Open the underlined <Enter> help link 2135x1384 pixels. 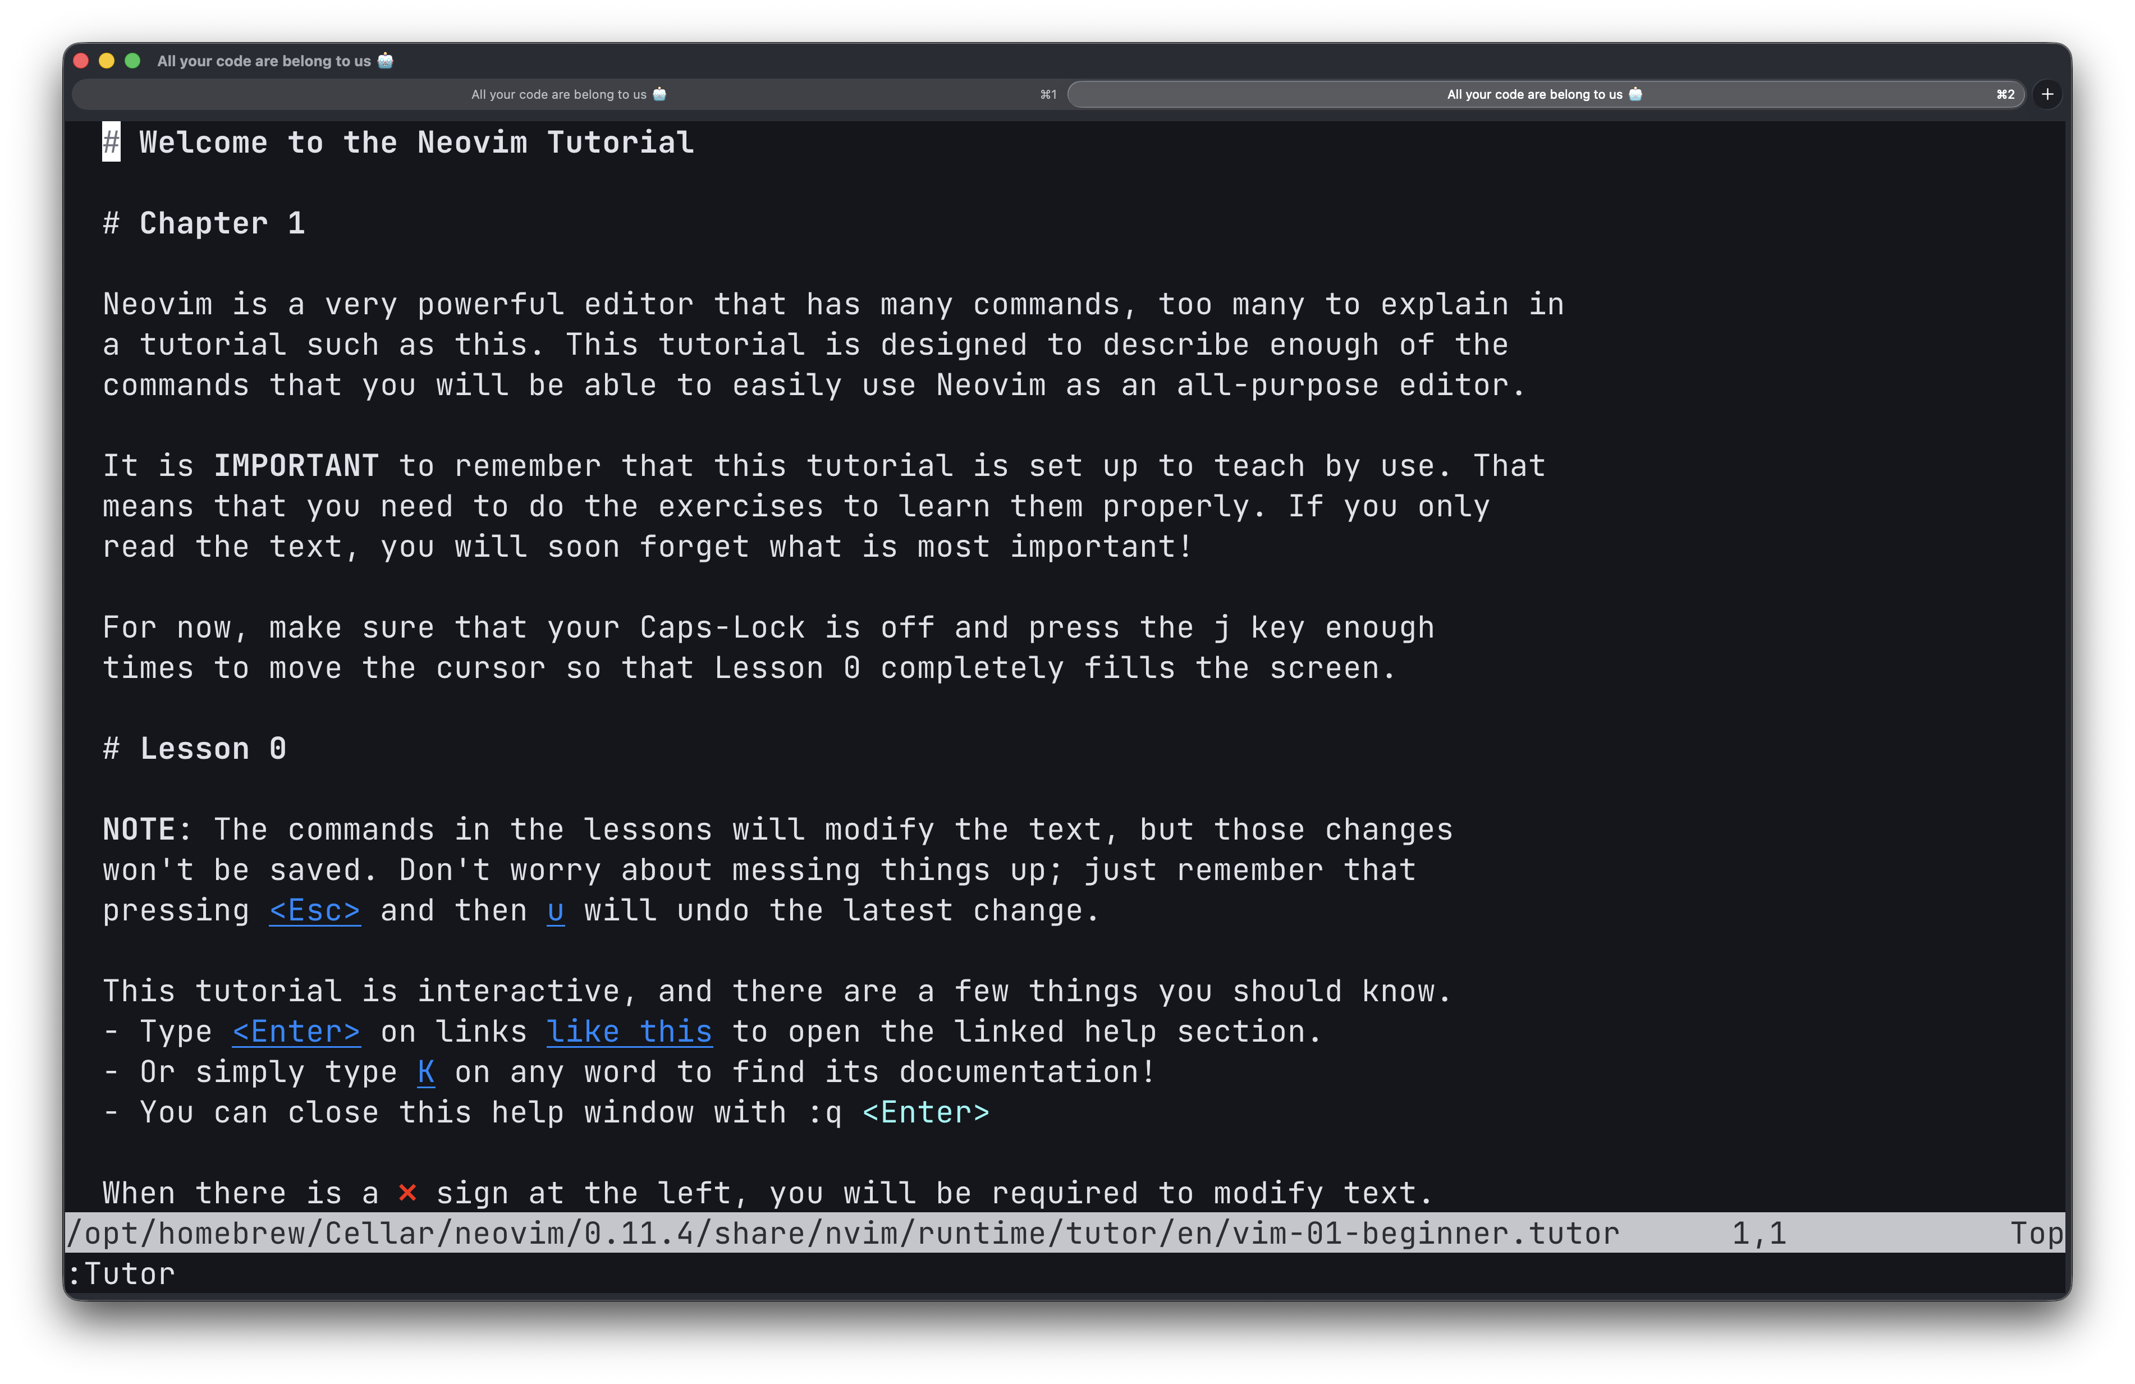[296, 1032]
